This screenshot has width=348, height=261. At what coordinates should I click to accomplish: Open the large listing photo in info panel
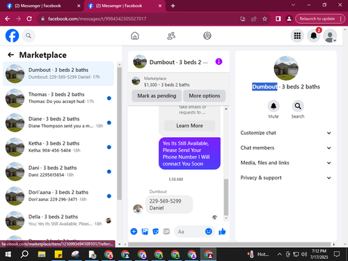point(286,68)
